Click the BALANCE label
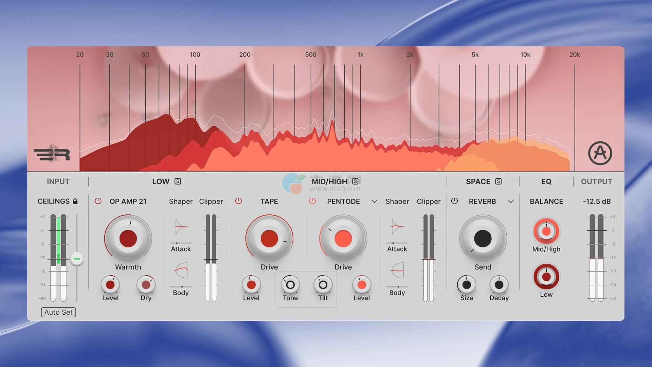652x367 pixels. 546,202
